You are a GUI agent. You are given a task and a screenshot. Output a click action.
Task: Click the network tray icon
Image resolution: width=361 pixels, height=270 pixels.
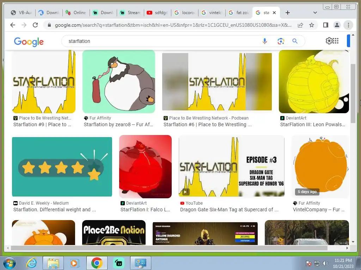pyautogui.click(x=317, y=263)
